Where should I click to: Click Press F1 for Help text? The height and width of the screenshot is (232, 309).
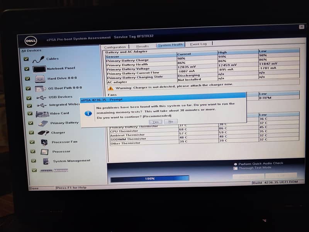point(71,188)
